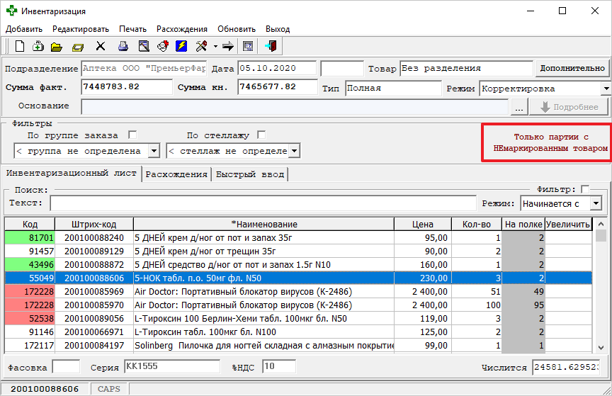Screen dimensions: 612x396
Task: Expand the 'группа не определена' dropdown
Action: tap(154, 151)
